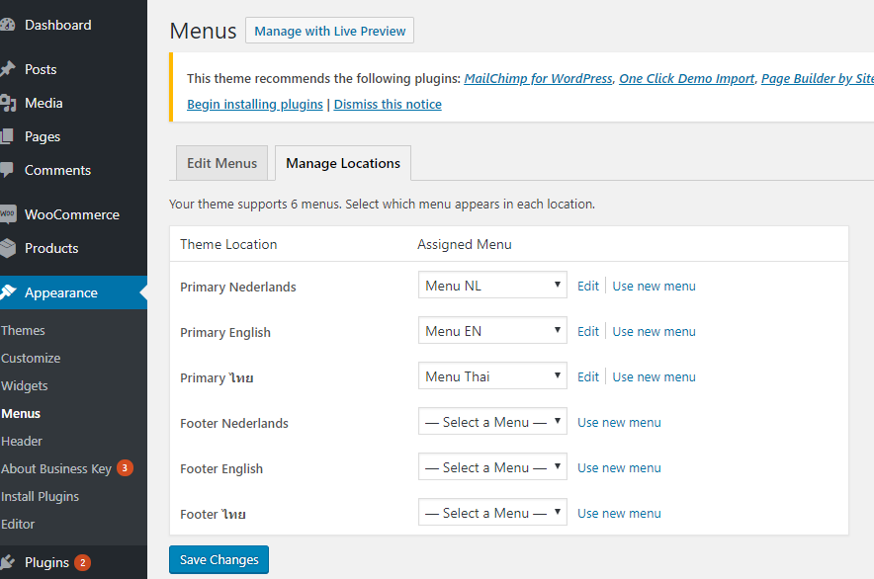The image size is (874, 579).
Task: Dismiss this notice via its link
Action: click(x=388, y=104)
